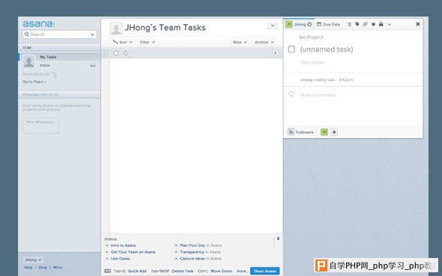The image size is (442, 276).
Task: Select My Tasks in the sidebar
Action: 48,57
